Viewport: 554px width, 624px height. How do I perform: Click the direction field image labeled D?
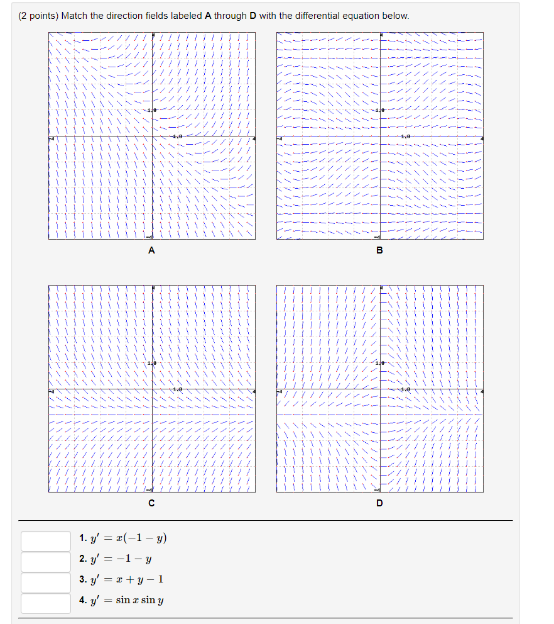pos(380,388)
